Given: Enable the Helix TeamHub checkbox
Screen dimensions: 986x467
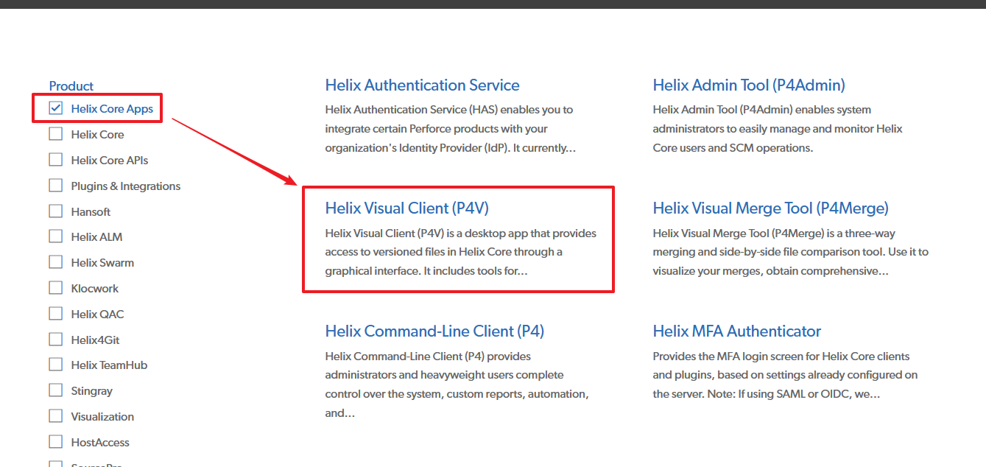Looking at the screenshot, I should [x=55, y=365].
